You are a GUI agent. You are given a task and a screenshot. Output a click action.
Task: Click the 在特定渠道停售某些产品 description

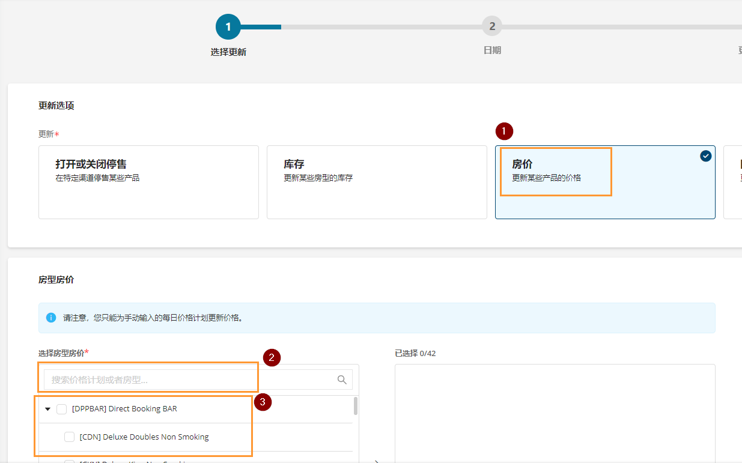(x=97, y=178)
